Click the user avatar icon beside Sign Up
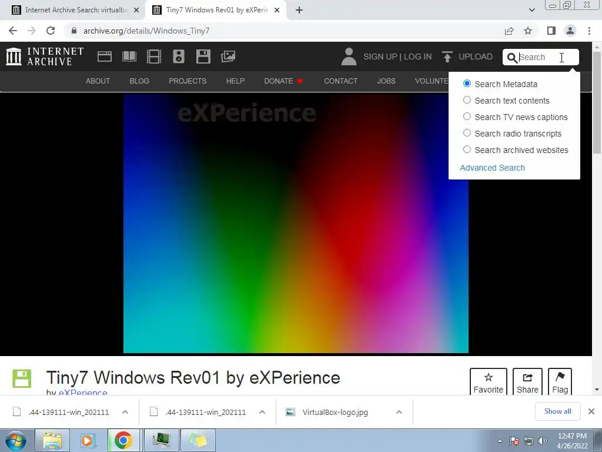The height and width of the screenshot is (452, 602). click(349, 56)
